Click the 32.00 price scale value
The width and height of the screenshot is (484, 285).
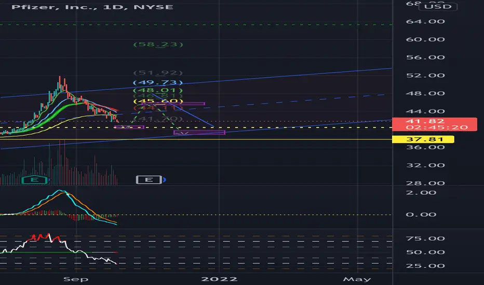click(425, 165)
